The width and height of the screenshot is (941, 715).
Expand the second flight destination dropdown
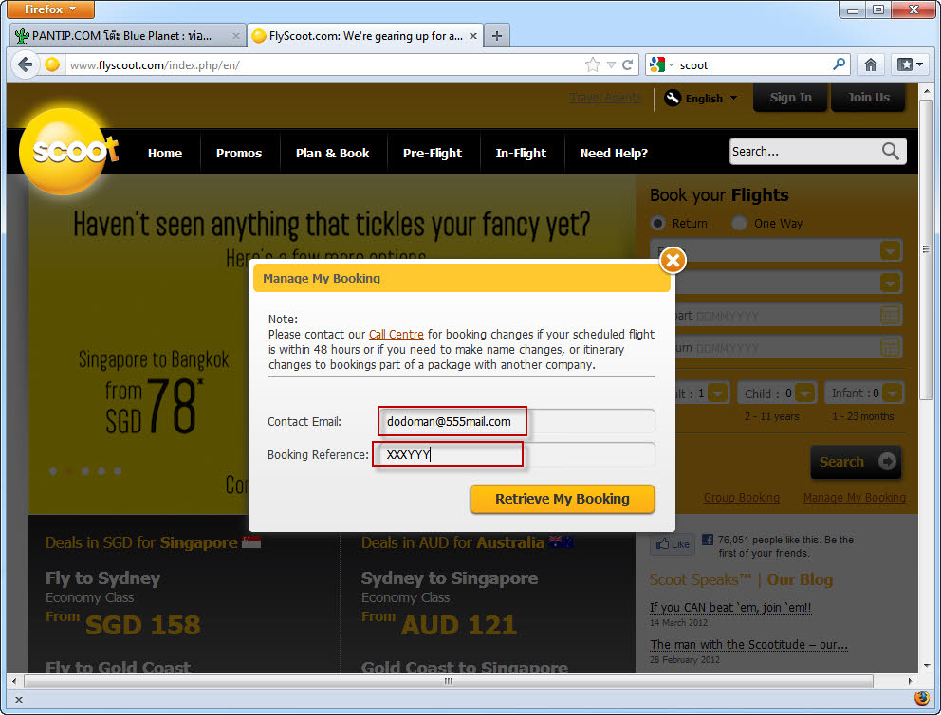click(891, 282)
